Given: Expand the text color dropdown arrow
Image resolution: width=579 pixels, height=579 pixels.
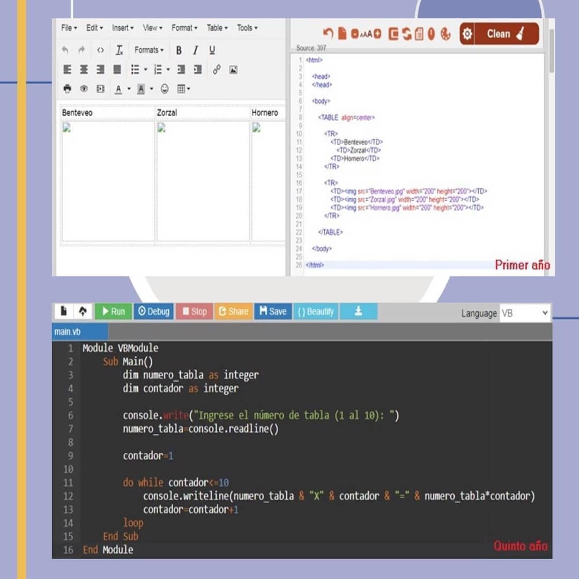Looking at the screenshot, I should tap(129, 89).
